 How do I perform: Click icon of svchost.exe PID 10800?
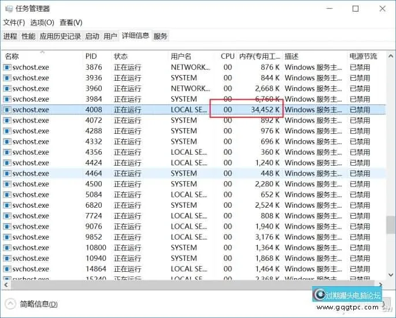(7, 248)
